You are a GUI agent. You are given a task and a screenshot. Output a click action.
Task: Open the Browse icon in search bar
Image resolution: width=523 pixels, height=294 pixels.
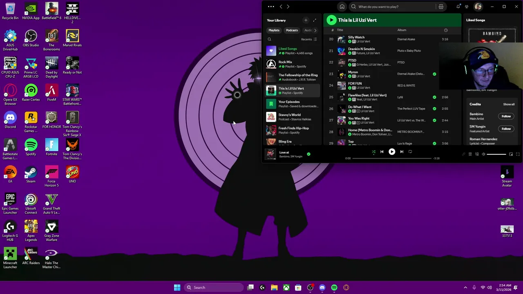click(441, 7)
